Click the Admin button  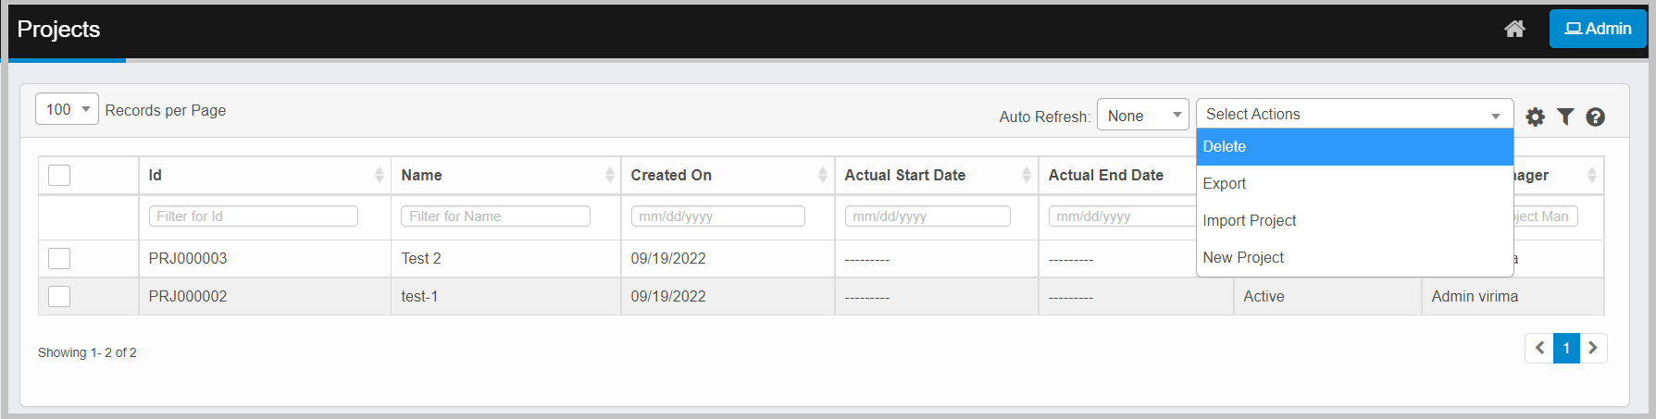pos(1598,29)
